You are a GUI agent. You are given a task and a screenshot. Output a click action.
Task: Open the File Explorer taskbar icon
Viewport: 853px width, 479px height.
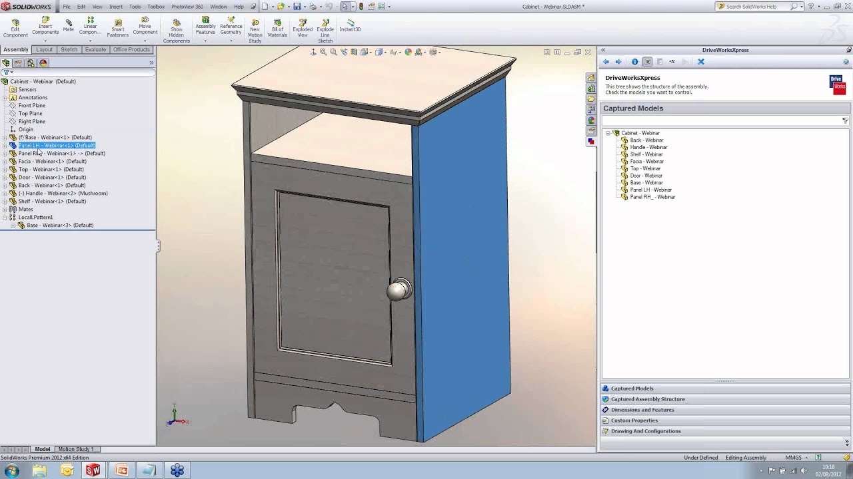tap(39, 470)
